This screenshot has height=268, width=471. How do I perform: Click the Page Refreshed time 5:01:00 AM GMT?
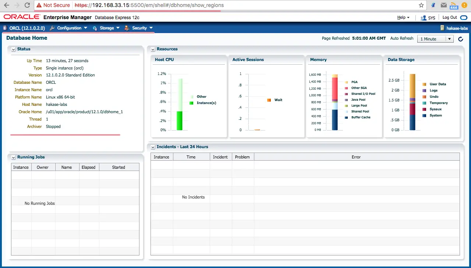coord(369,38)
